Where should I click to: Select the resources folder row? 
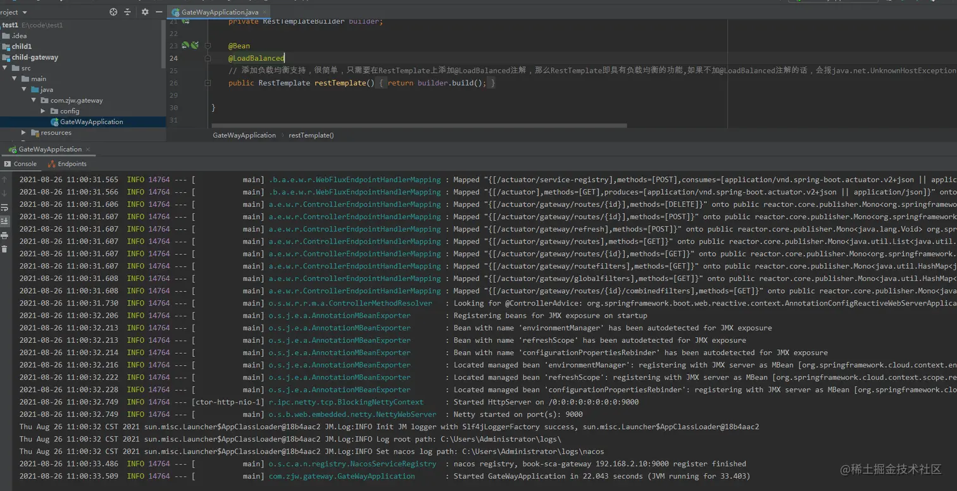coord(83,132)
